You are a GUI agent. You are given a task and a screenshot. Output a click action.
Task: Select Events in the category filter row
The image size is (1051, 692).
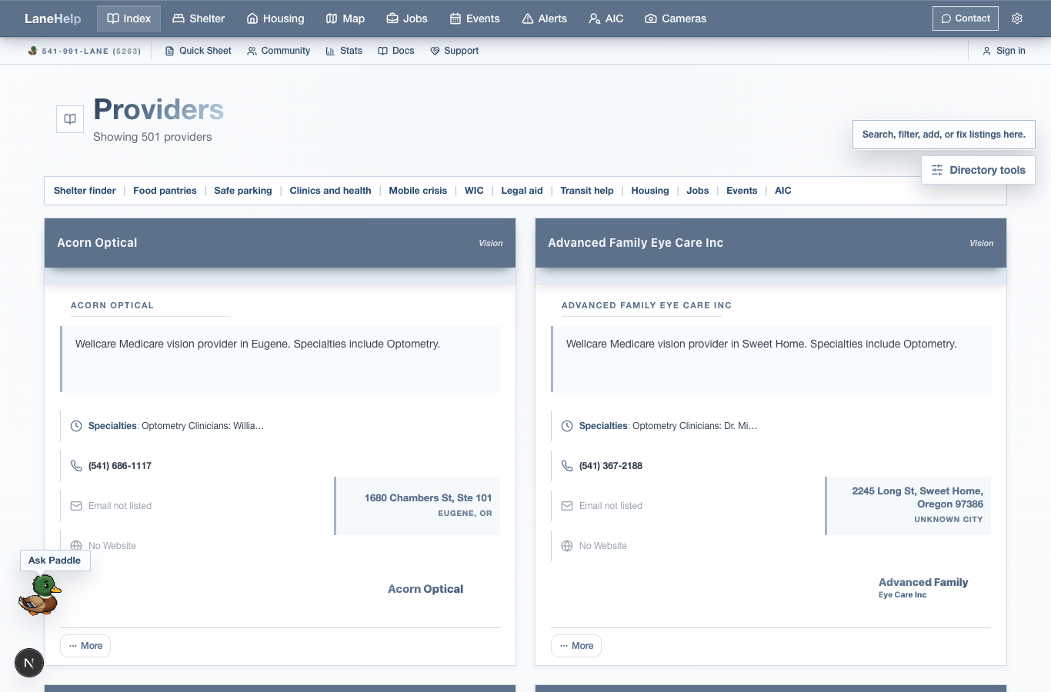point(742,191)
